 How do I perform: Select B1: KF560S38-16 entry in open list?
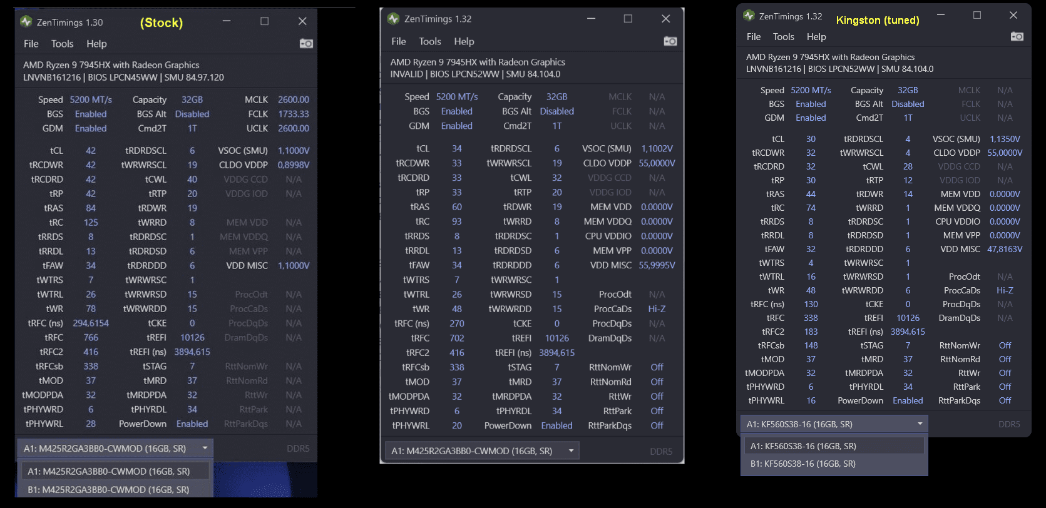click(834, 464)
